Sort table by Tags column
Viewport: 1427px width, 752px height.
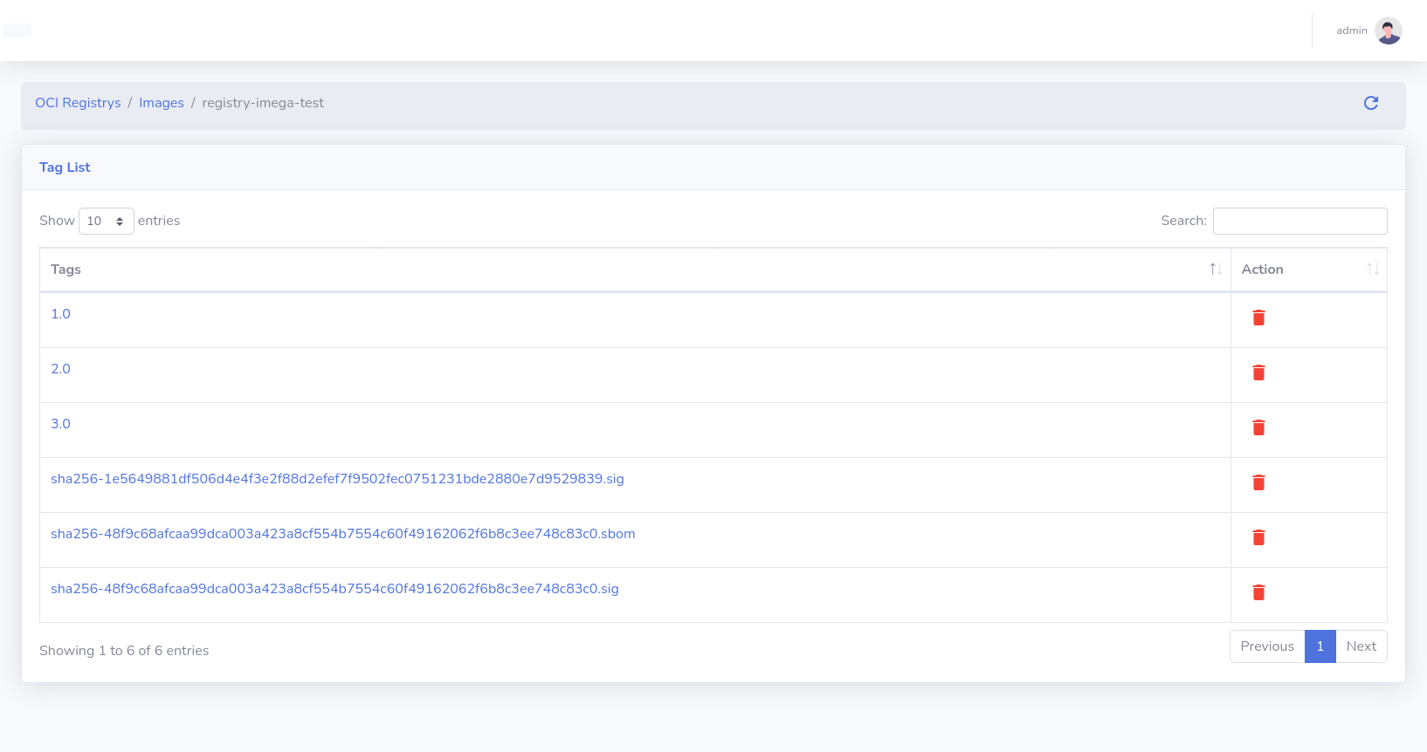(x=634, y=270)
